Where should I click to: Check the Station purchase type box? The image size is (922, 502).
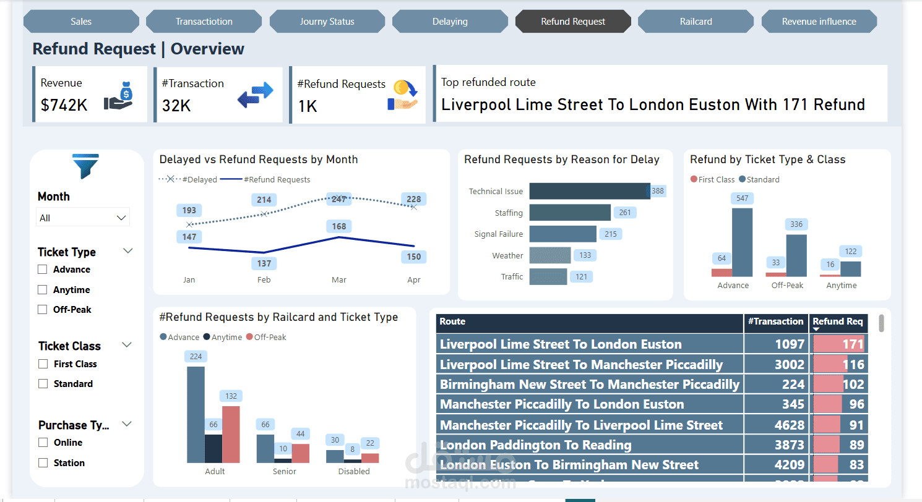[x=43, y=462]
